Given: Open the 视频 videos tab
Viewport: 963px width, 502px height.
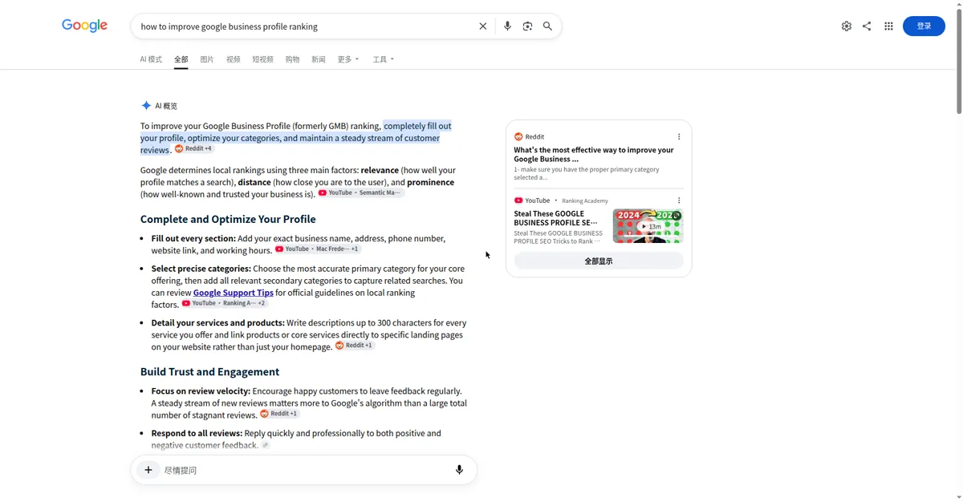Looking at the screenshot, I should pyautogui.click(x=234, y=59).
